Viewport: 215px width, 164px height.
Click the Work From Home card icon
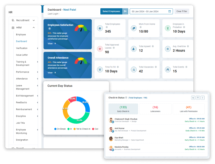point(133,28)
